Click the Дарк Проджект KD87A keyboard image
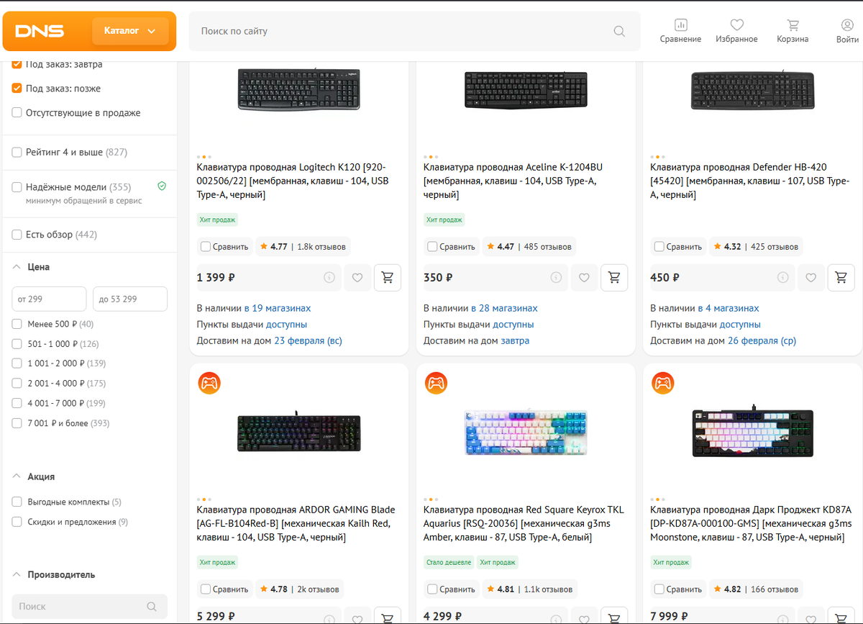Image resolution: width=863 pixels, height=624 pixels. point(752,433)
